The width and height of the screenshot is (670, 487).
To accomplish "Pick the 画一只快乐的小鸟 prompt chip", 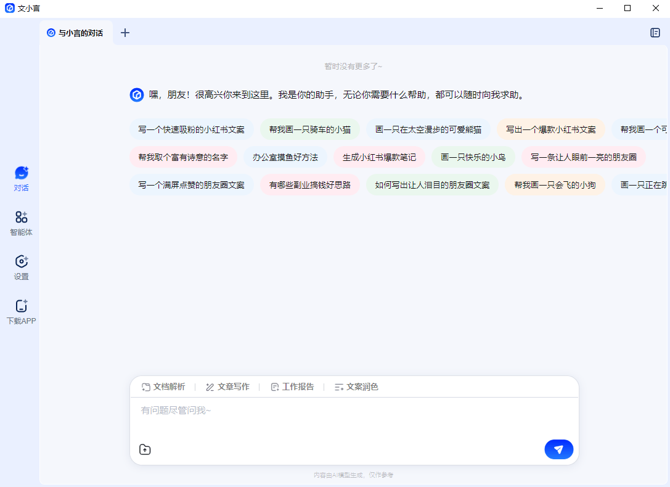I will [x=473, y=157].
